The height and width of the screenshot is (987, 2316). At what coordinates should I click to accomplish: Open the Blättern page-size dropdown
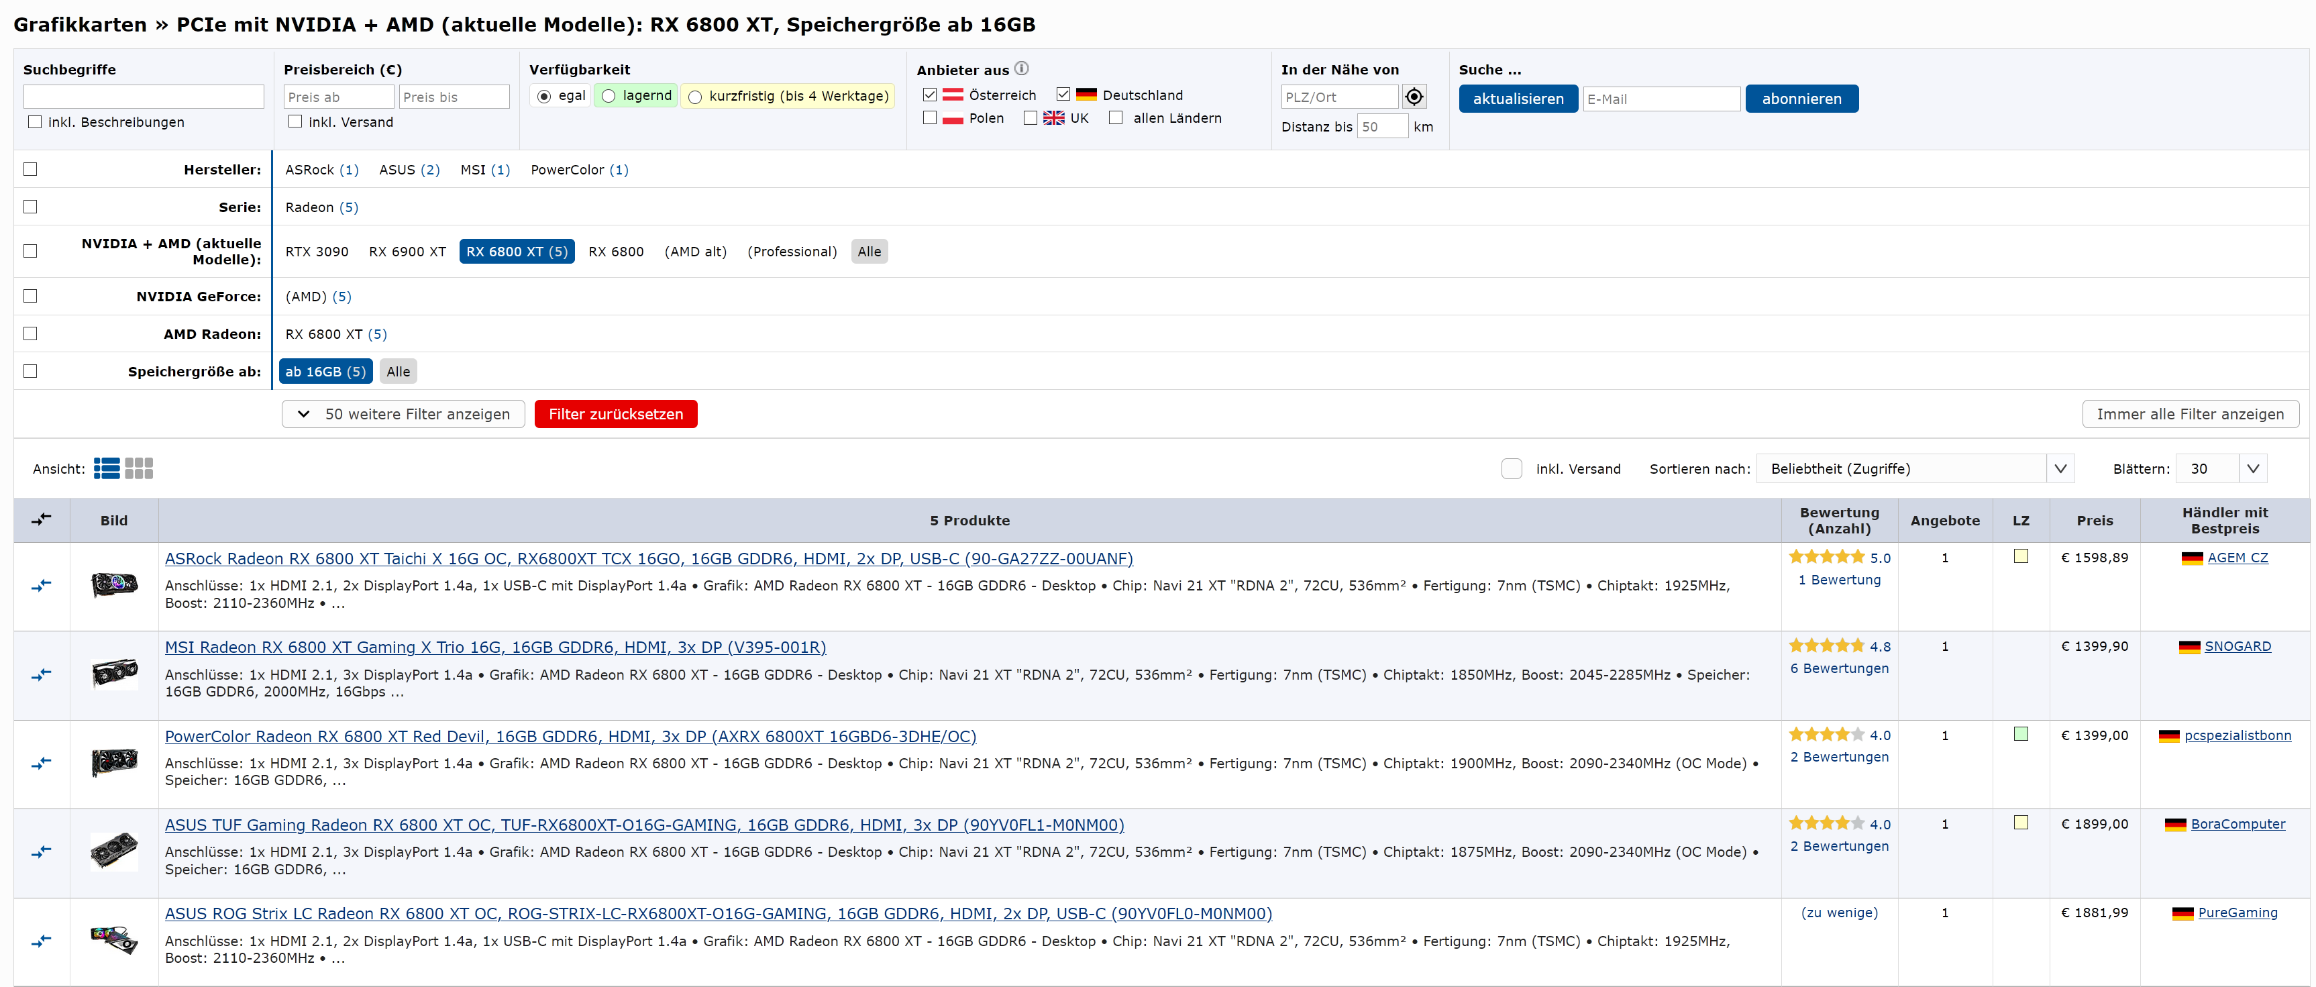click(x=2220, y=468)
